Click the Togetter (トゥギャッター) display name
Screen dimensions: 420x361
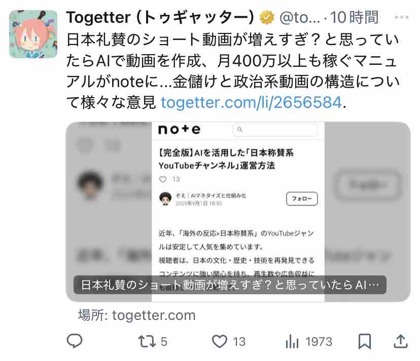click(160, 18)
